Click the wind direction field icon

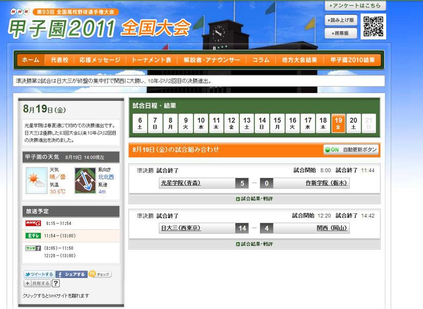coord(85,181)
